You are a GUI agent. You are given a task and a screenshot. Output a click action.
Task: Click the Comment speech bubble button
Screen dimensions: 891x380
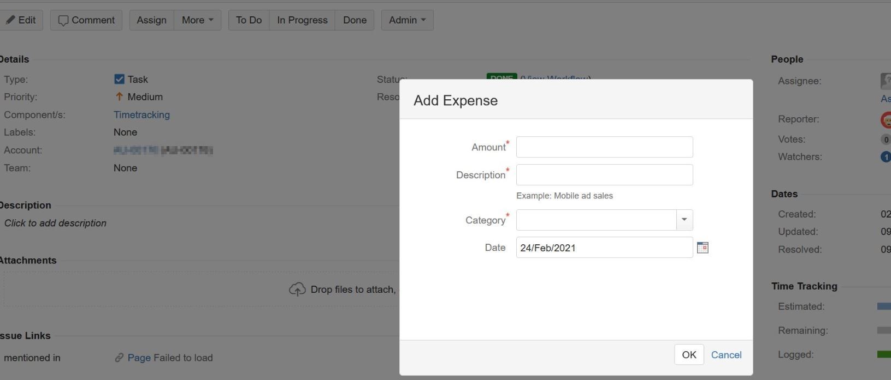tap(86, 20)
